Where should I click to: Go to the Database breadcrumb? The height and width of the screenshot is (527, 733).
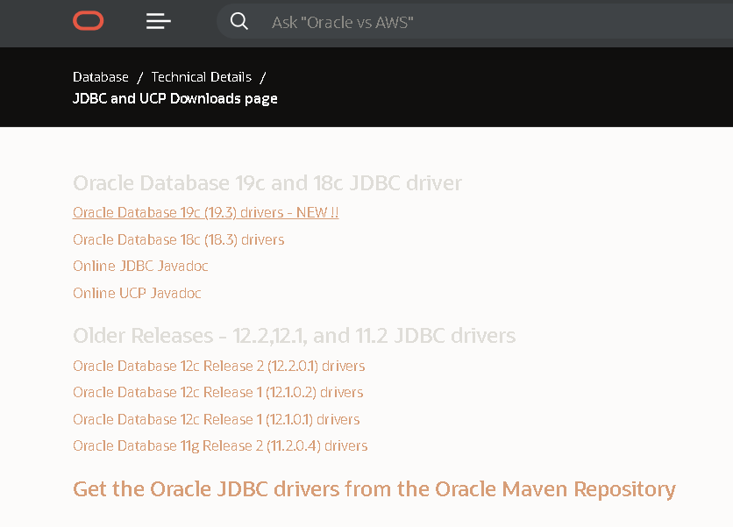pyautogui.click(x=101, y=77)
